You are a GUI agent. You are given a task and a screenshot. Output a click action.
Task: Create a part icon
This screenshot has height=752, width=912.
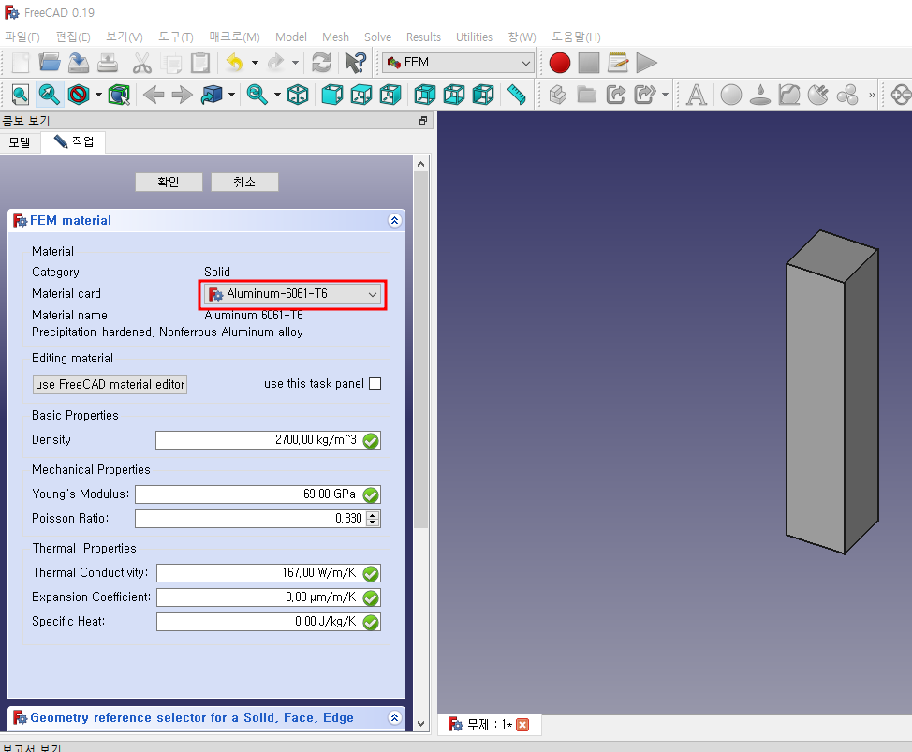click(x=557, y=95)
